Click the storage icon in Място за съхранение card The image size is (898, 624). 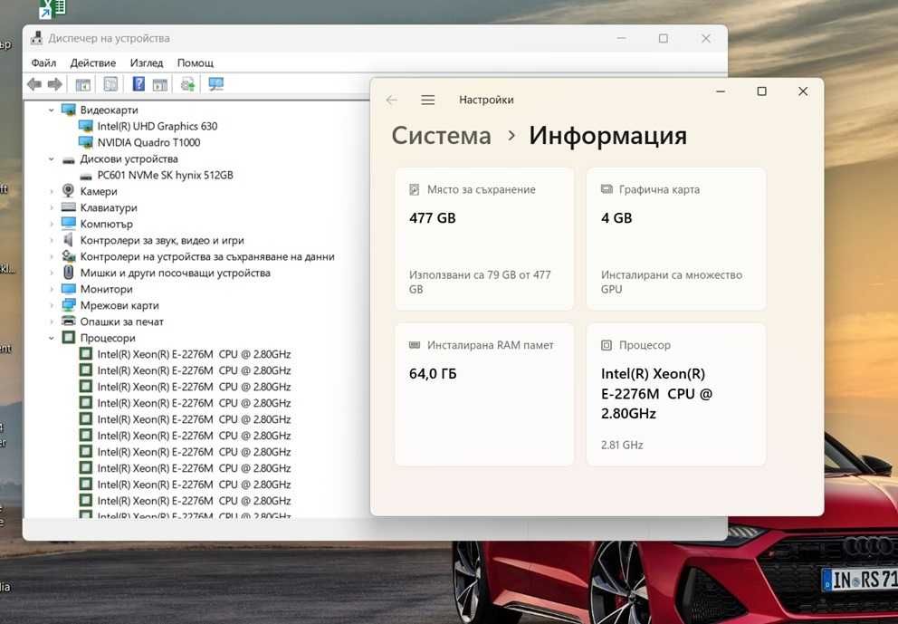point(414,189)
